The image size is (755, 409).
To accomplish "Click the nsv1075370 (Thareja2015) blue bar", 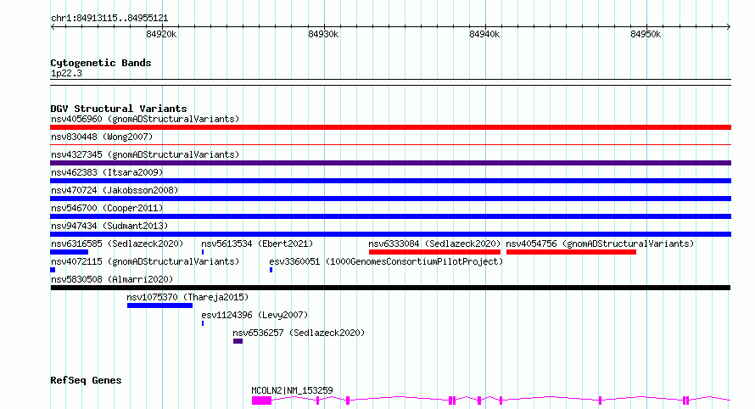I will [x=159, y=305].
